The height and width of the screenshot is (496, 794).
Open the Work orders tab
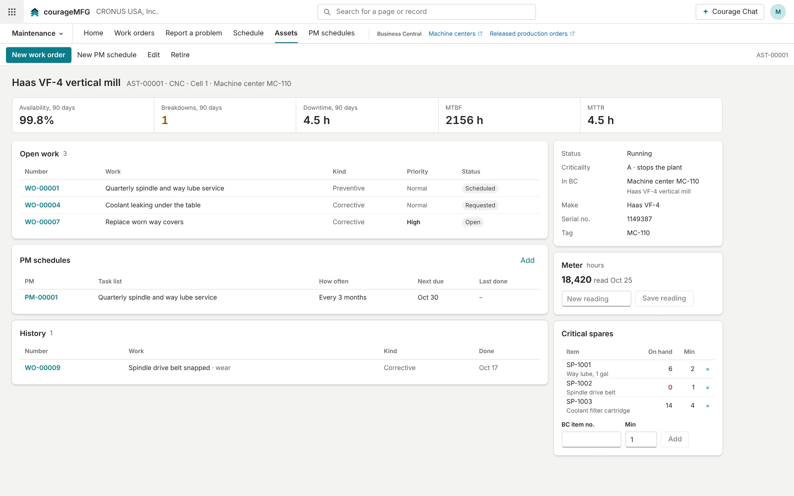pos(134,33)
